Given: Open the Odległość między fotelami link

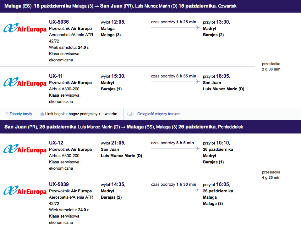Looking at the screenshot, I should 159,114.
